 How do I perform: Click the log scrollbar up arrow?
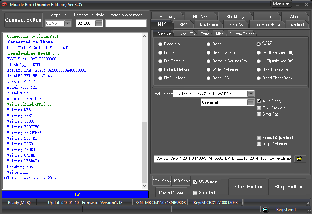[x=145, y=36]
